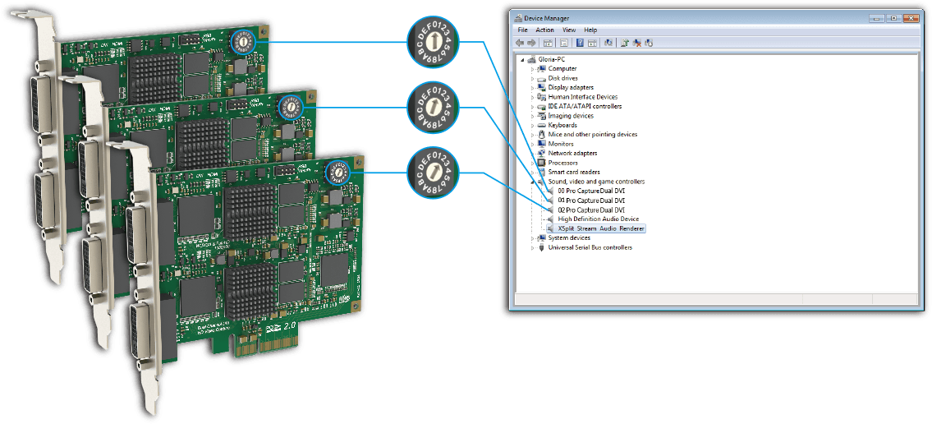Screen dimensions: 932x424
Task: Select the Display adapters label
Action: pos(569,87)
